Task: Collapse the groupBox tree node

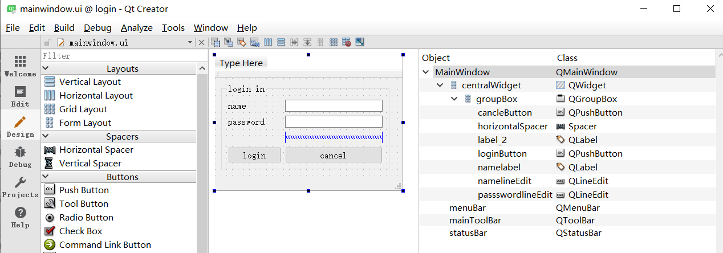Action: tap(453, 99)
